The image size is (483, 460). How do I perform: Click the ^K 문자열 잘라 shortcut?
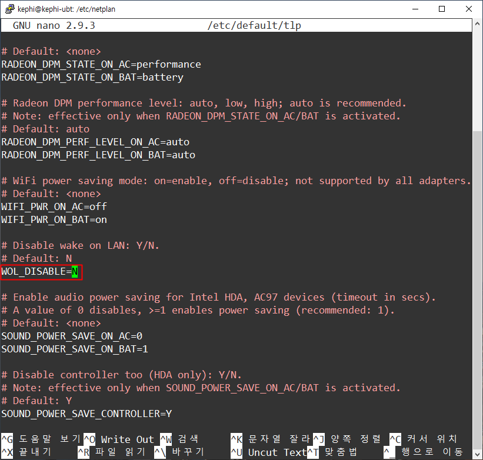click(271, 439)
